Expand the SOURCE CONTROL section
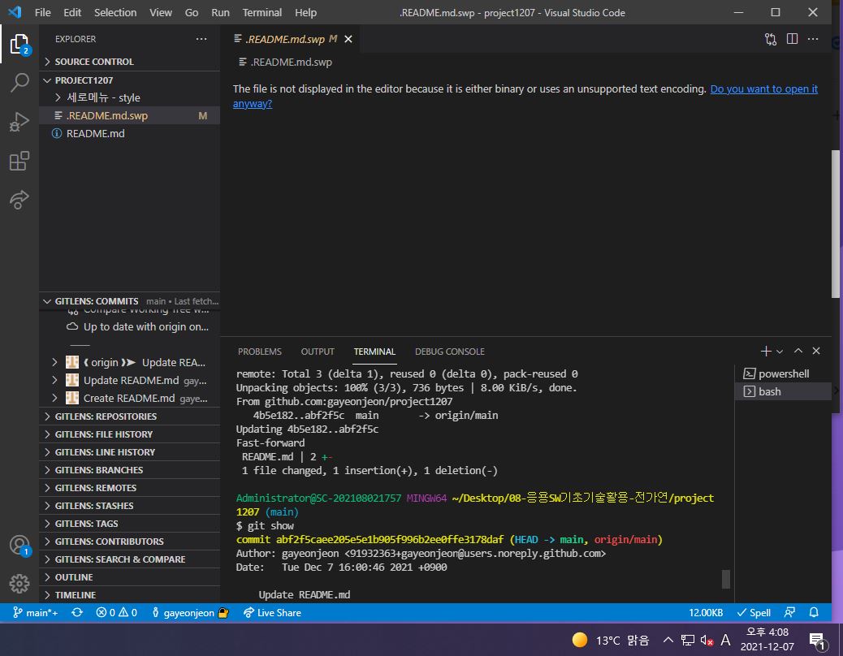 coord(130,62)
